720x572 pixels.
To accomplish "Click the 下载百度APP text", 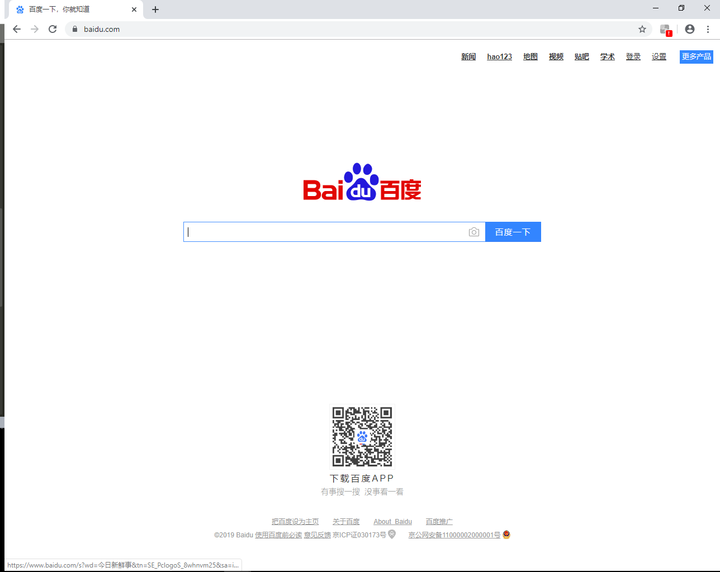I will (362, 479).
